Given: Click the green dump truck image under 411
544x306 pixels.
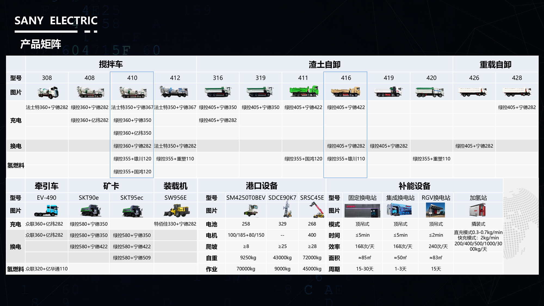Looking at the screenshot, I should coord(304,91).
